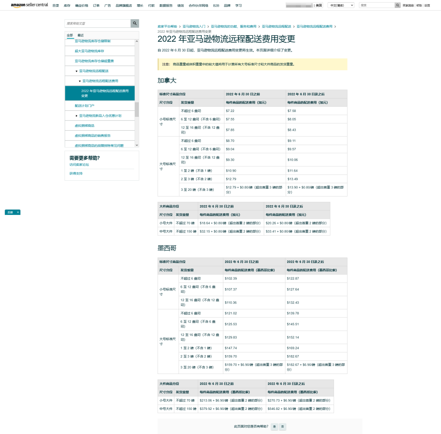Follow breadcrumb 亚马逊物流远程配送费用

click(x=314, y=27)
